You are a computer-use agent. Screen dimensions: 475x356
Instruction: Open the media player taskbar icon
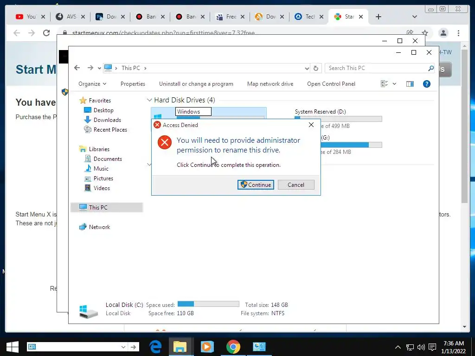207,347
